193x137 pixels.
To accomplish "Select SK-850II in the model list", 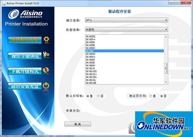I will [124, 37].
